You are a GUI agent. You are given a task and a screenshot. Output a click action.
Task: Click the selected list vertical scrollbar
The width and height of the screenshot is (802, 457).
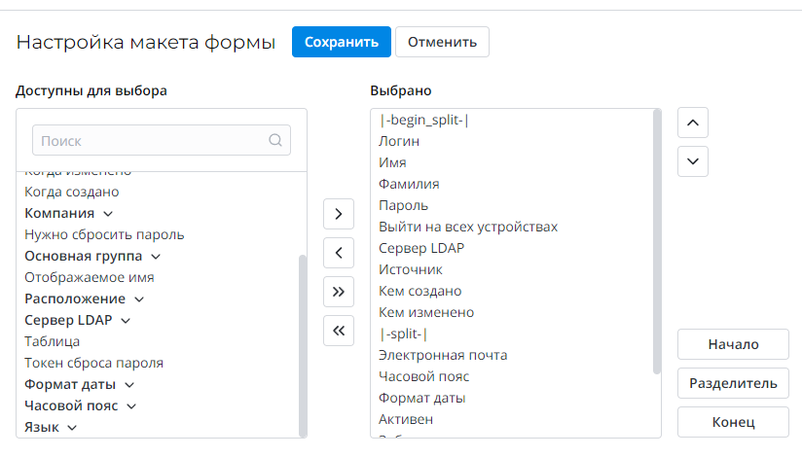click(x=657, y=243)
